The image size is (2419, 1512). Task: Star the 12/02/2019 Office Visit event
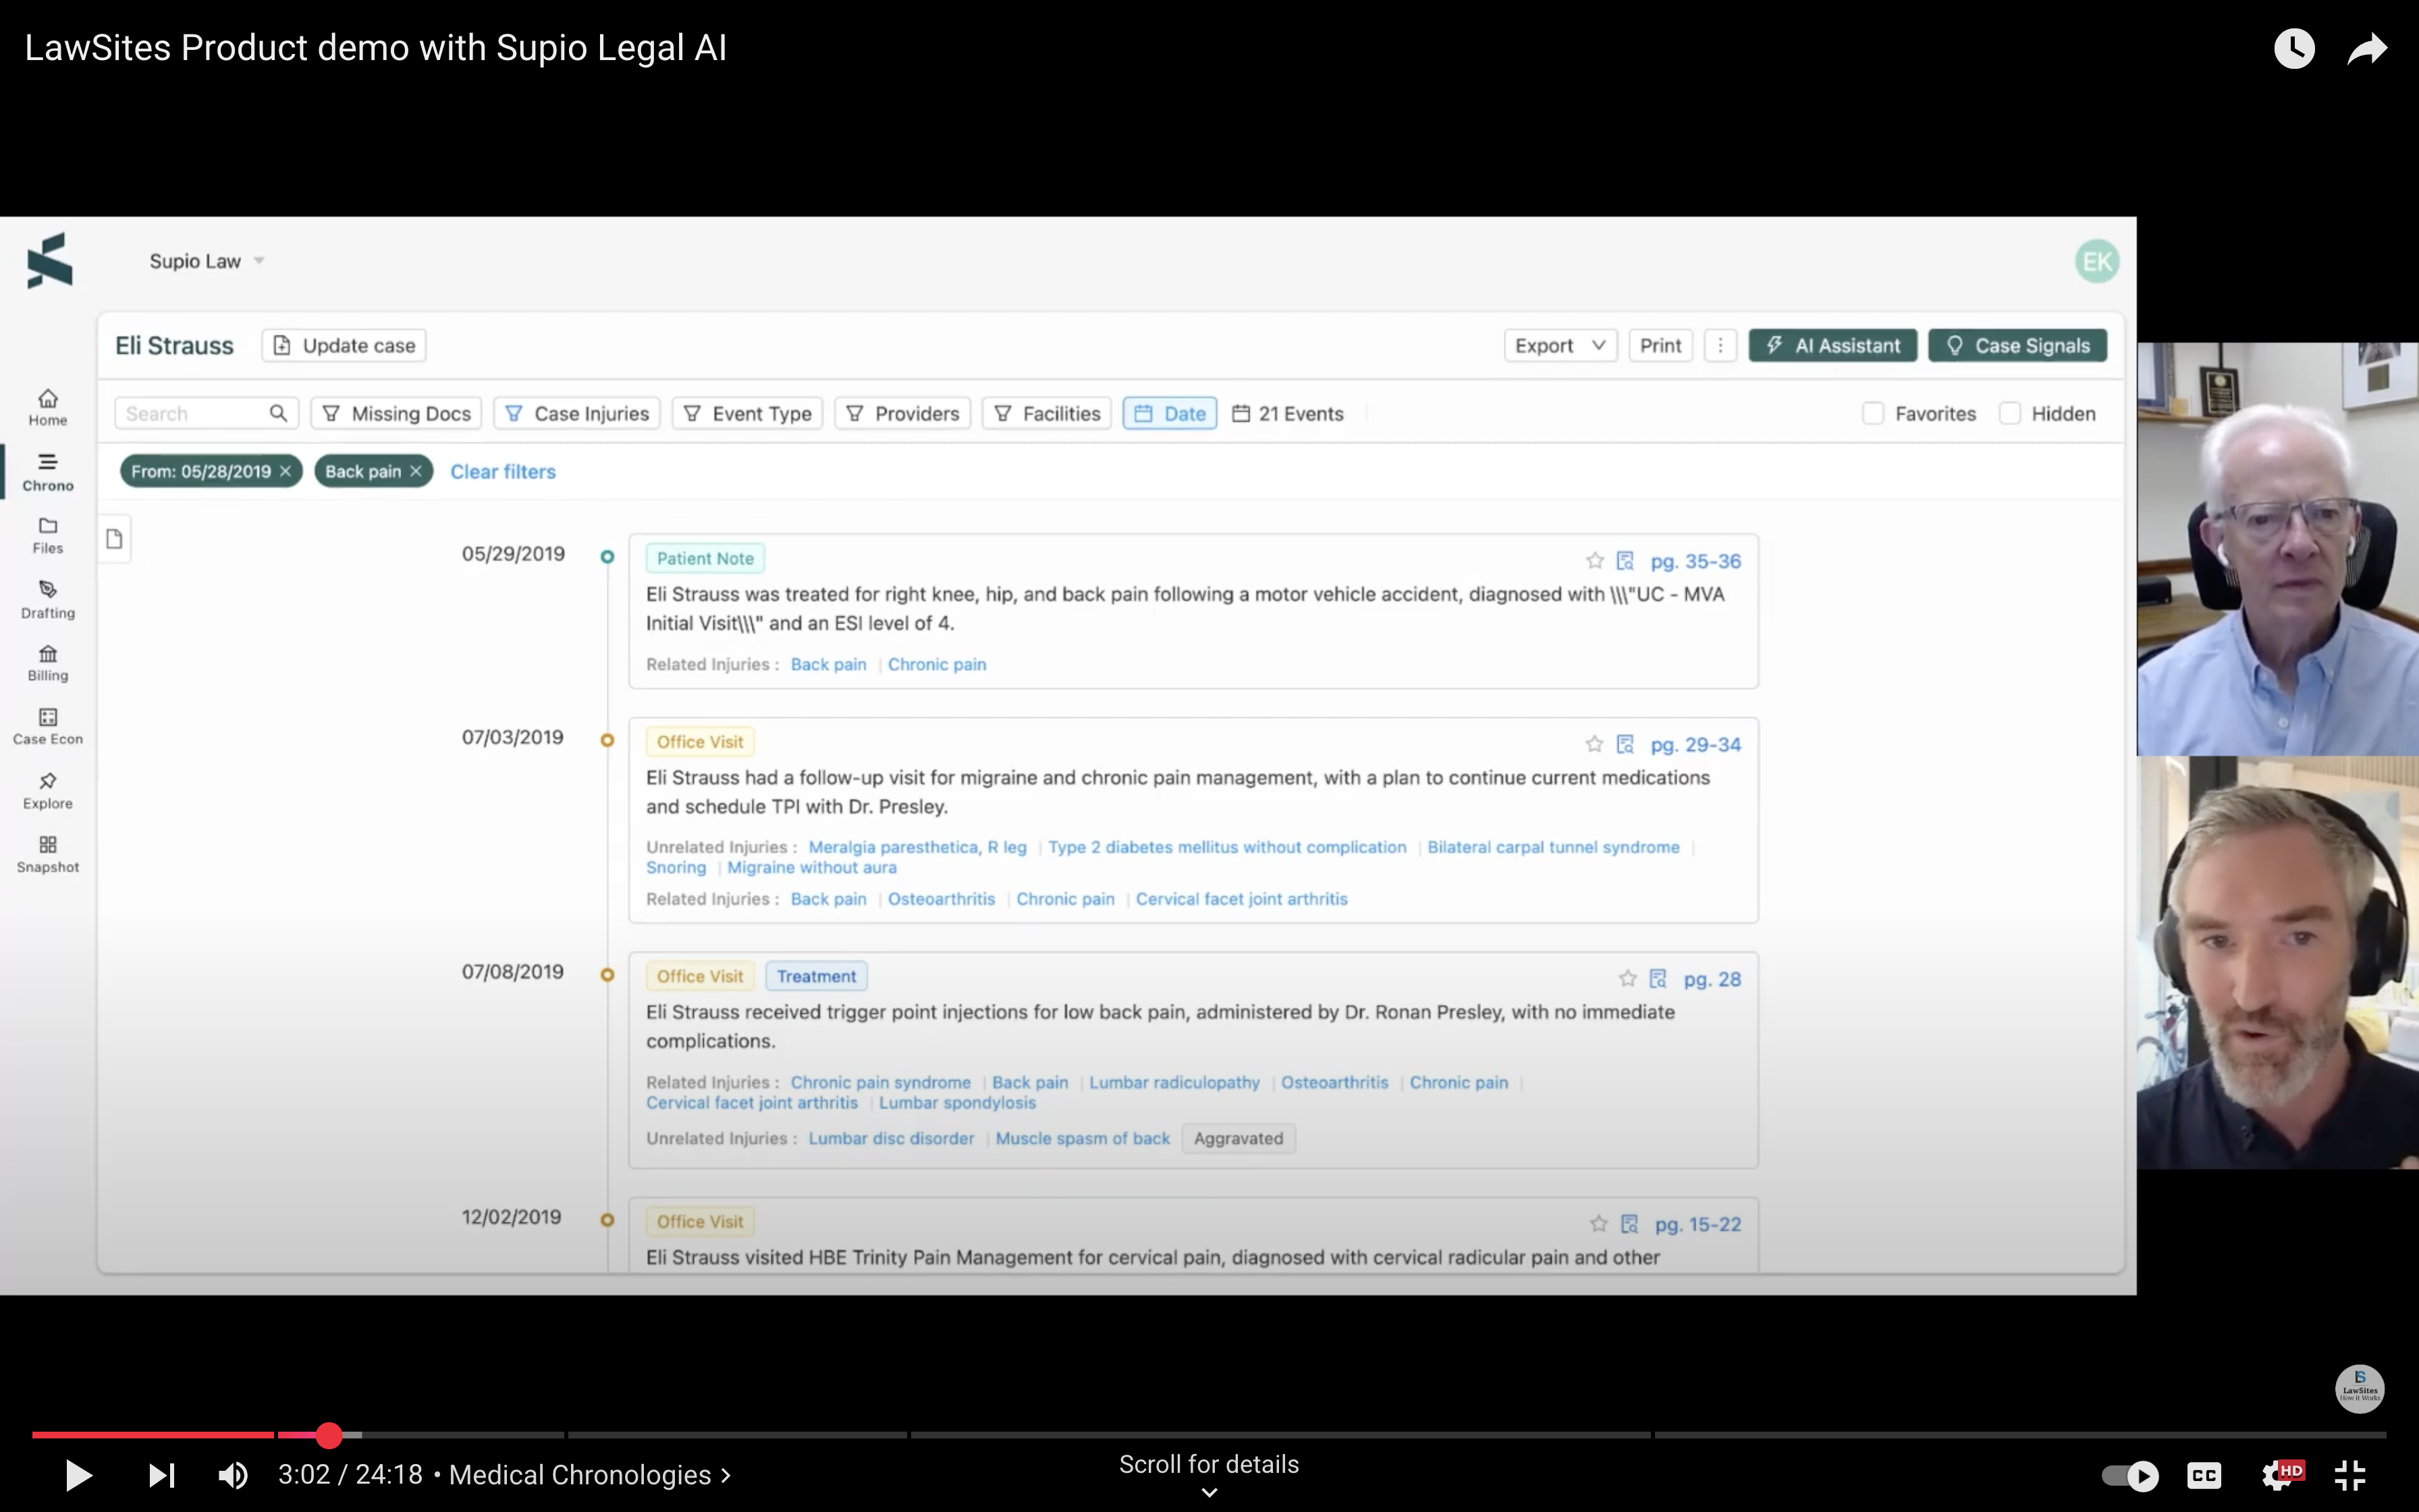pyautogui.click(x=1598, y=1223)
